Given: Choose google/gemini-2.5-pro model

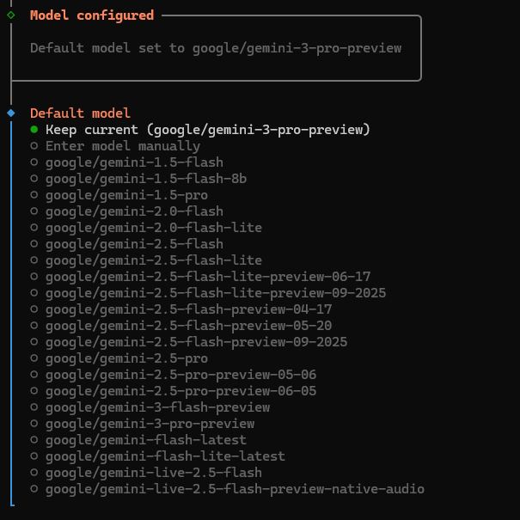Looking at the screenshot, I should pos(126,358).
